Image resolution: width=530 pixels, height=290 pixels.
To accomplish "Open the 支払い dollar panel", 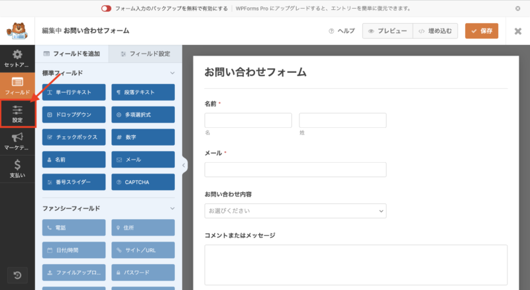I will click(x=17, y=169).
